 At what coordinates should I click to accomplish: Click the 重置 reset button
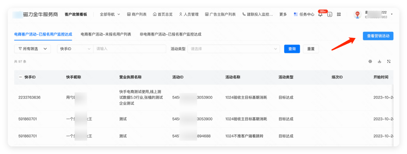tap(311, 49)
